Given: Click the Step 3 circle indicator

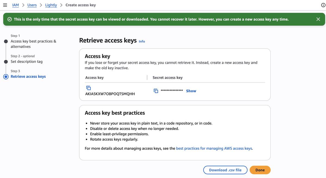Looking at the screenshot, I should click(6, 76).
